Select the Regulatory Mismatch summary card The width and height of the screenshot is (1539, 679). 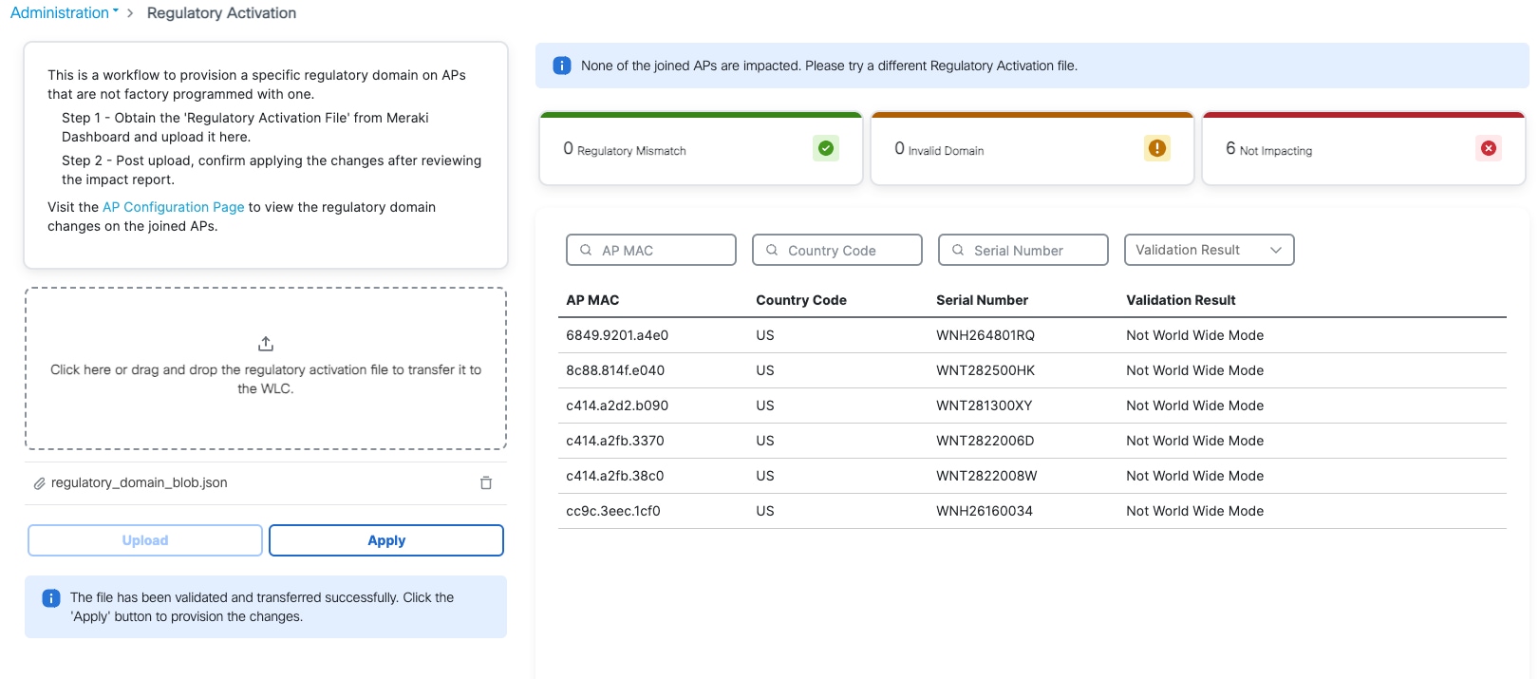tap(701, 149)
